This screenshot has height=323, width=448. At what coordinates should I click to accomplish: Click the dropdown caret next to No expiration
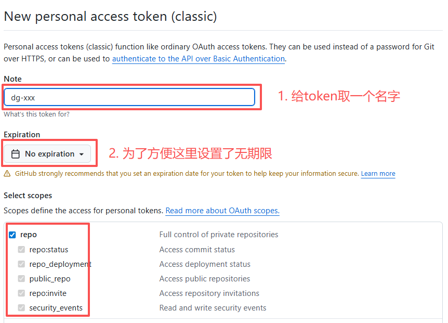(x=82, y=153)
